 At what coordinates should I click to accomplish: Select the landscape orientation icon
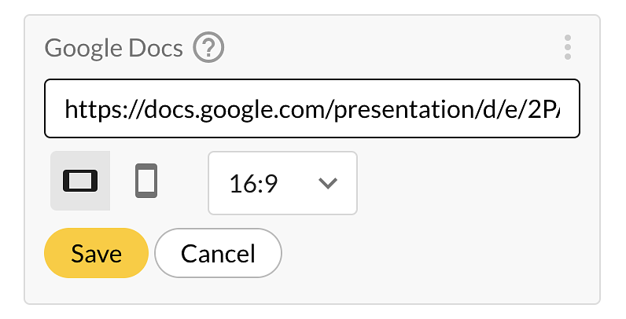point(80,181)
